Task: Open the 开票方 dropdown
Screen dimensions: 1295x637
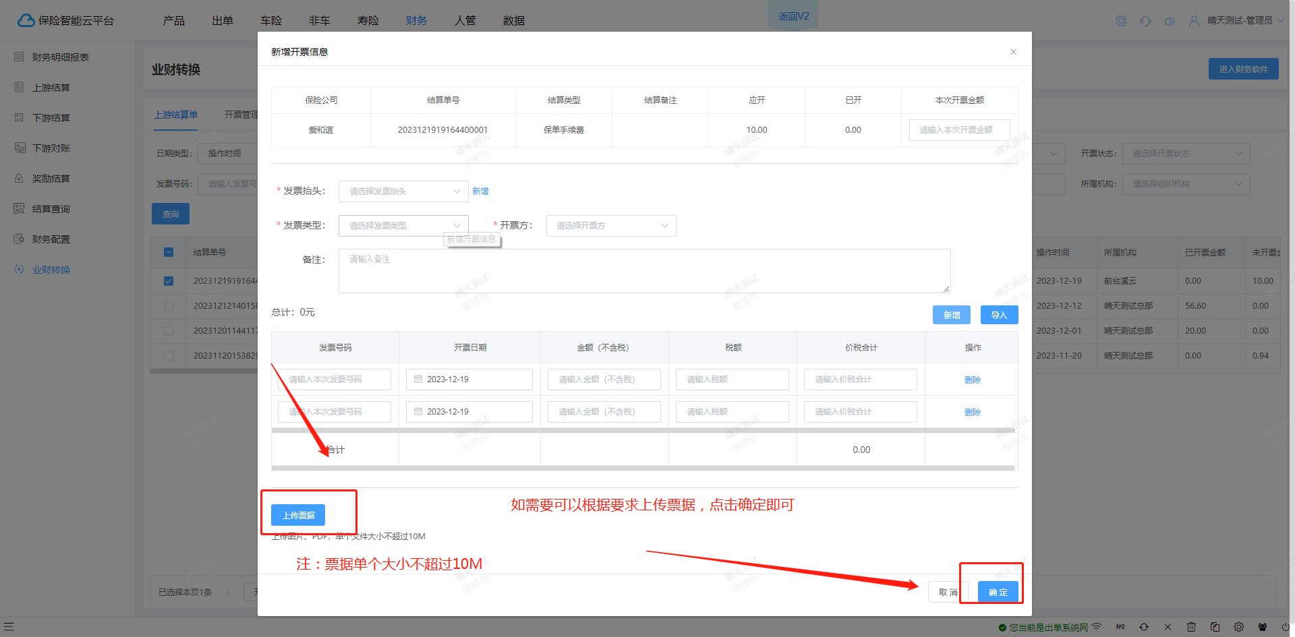Action: (x=611, y=226)
